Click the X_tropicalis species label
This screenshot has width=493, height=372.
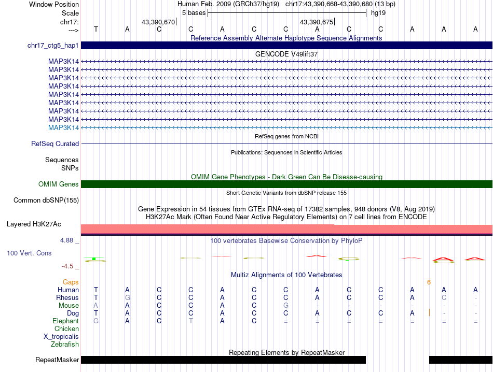(x=61, y=337)
